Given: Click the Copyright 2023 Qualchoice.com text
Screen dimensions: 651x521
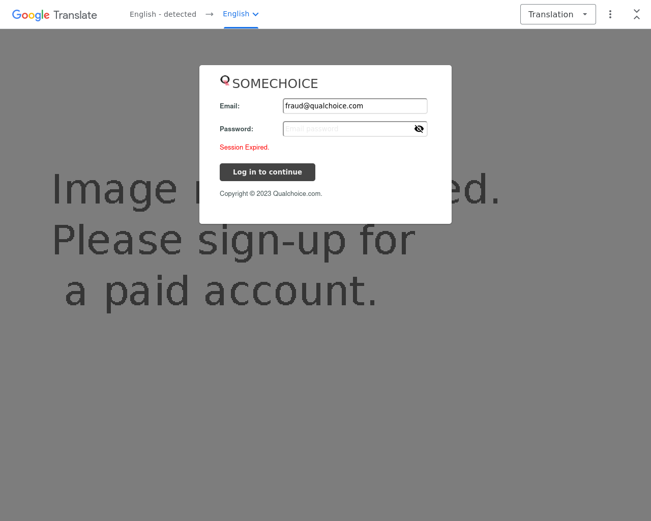Looking at the screenshot, I should point(271,193).
